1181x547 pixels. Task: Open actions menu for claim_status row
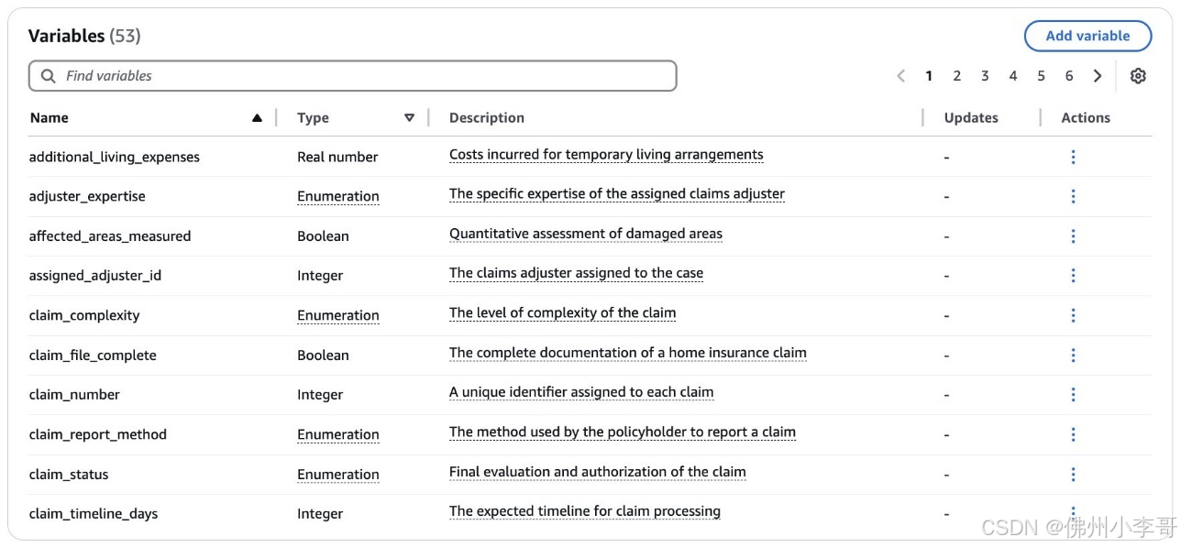pos(1073,475)
